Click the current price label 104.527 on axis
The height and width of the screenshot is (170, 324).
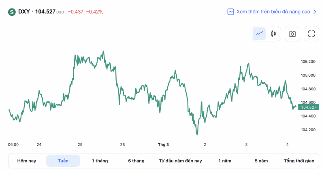[308, 107]
